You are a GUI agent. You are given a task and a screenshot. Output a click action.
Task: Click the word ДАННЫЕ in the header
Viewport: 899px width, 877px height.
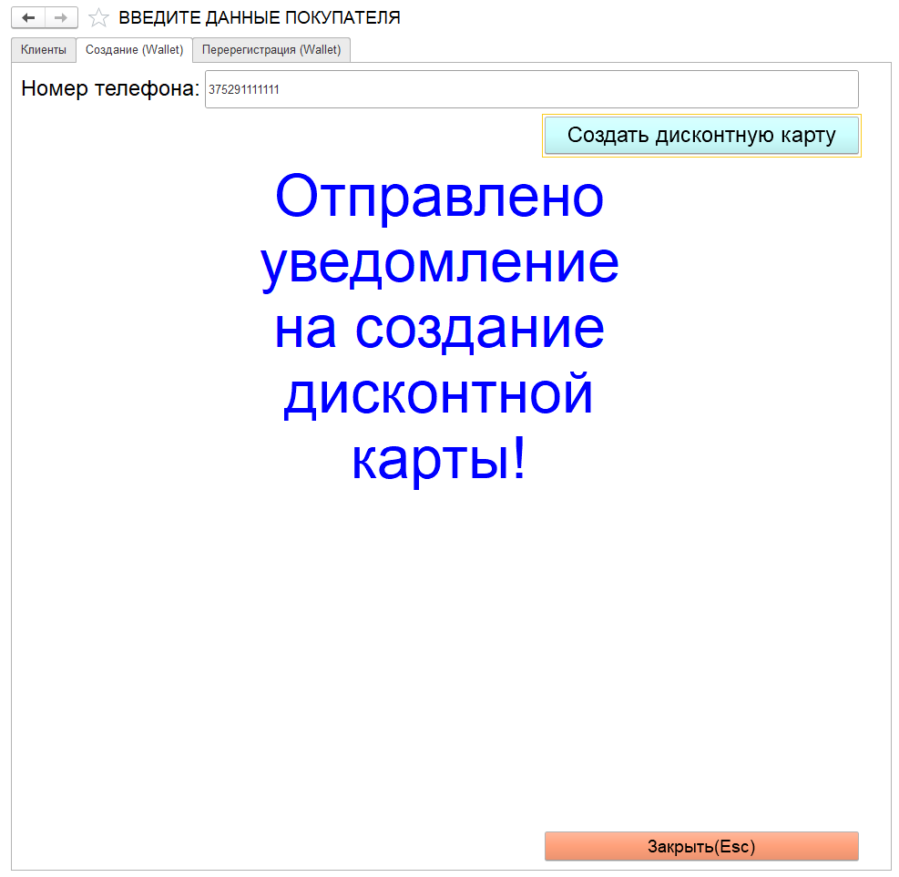[240, 18]
